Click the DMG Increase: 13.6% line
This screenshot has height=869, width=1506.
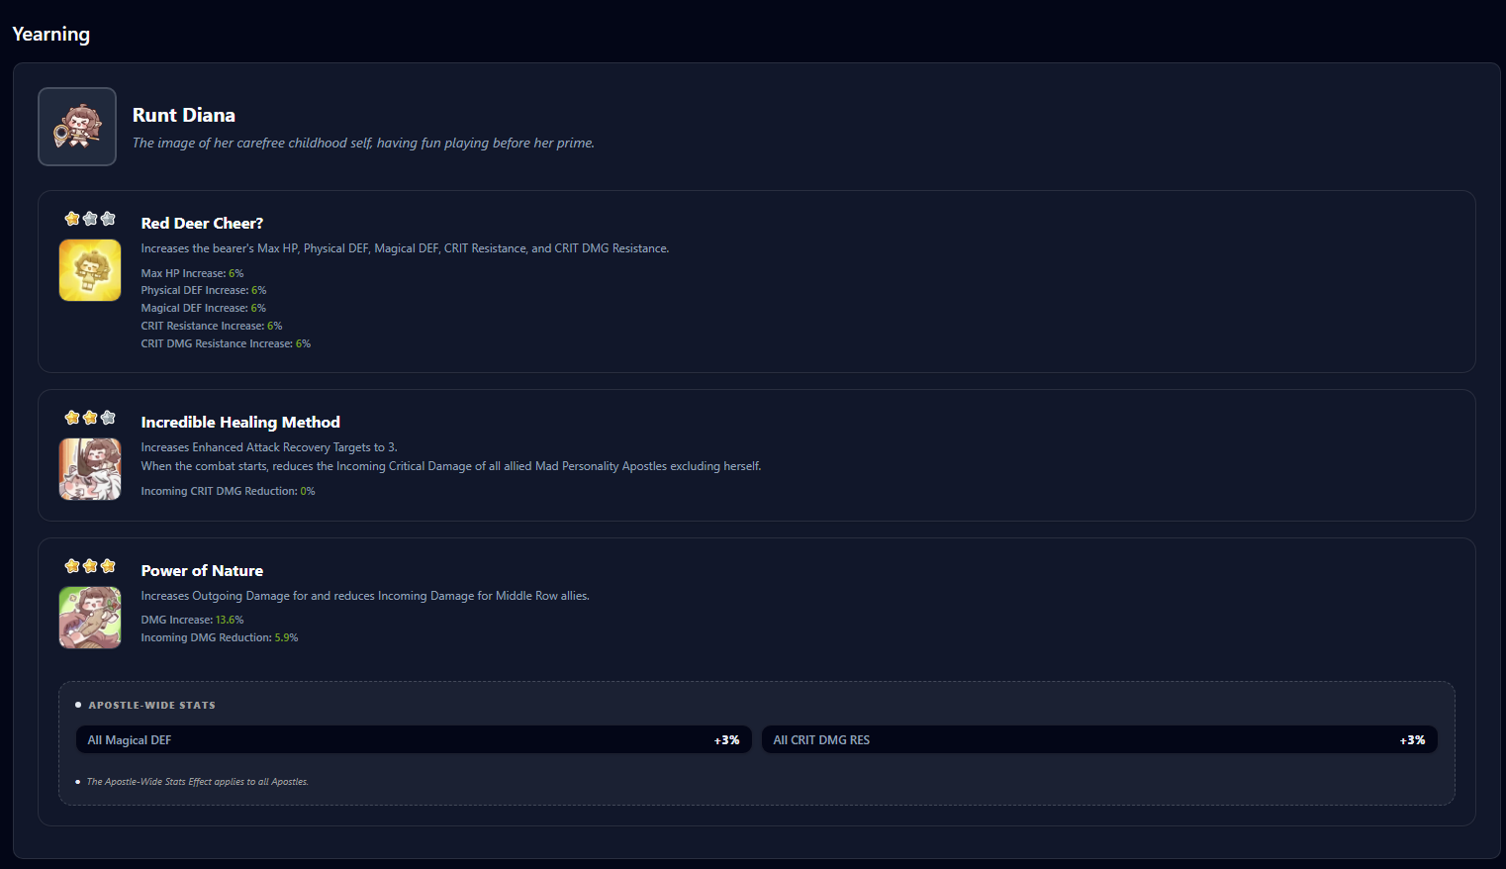tap(192, 620)
